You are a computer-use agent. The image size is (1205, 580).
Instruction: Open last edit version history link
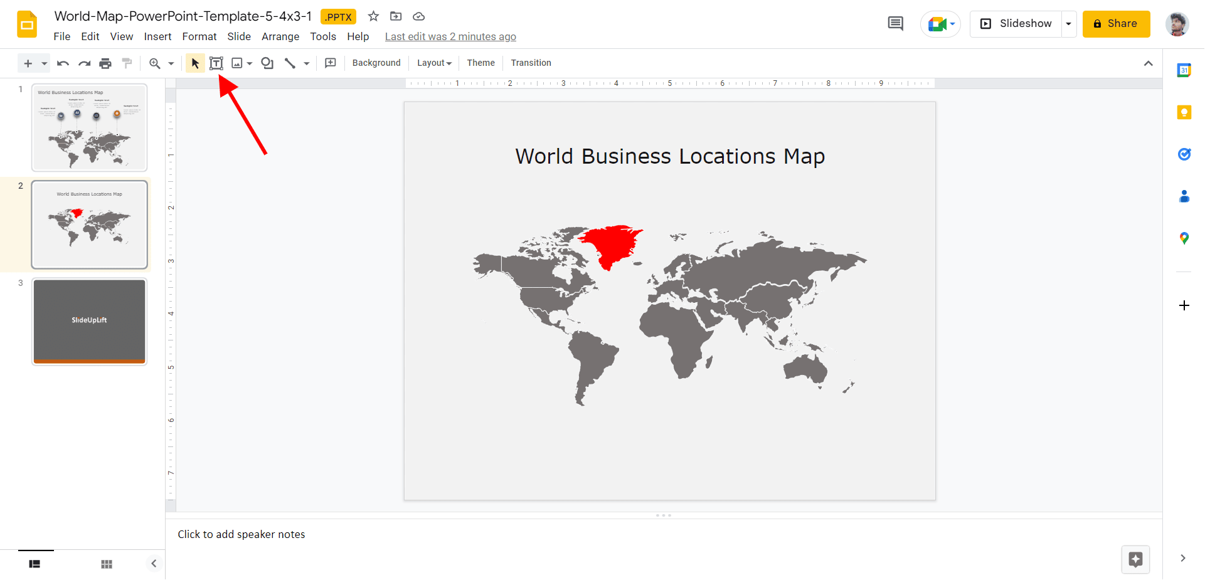coord(450,36)
